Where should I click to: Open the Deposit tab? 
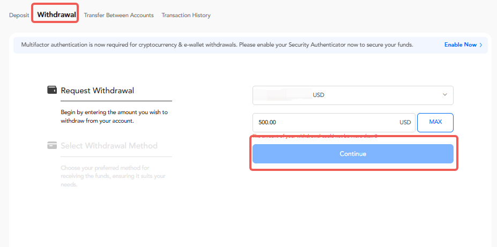pos(18,15)
